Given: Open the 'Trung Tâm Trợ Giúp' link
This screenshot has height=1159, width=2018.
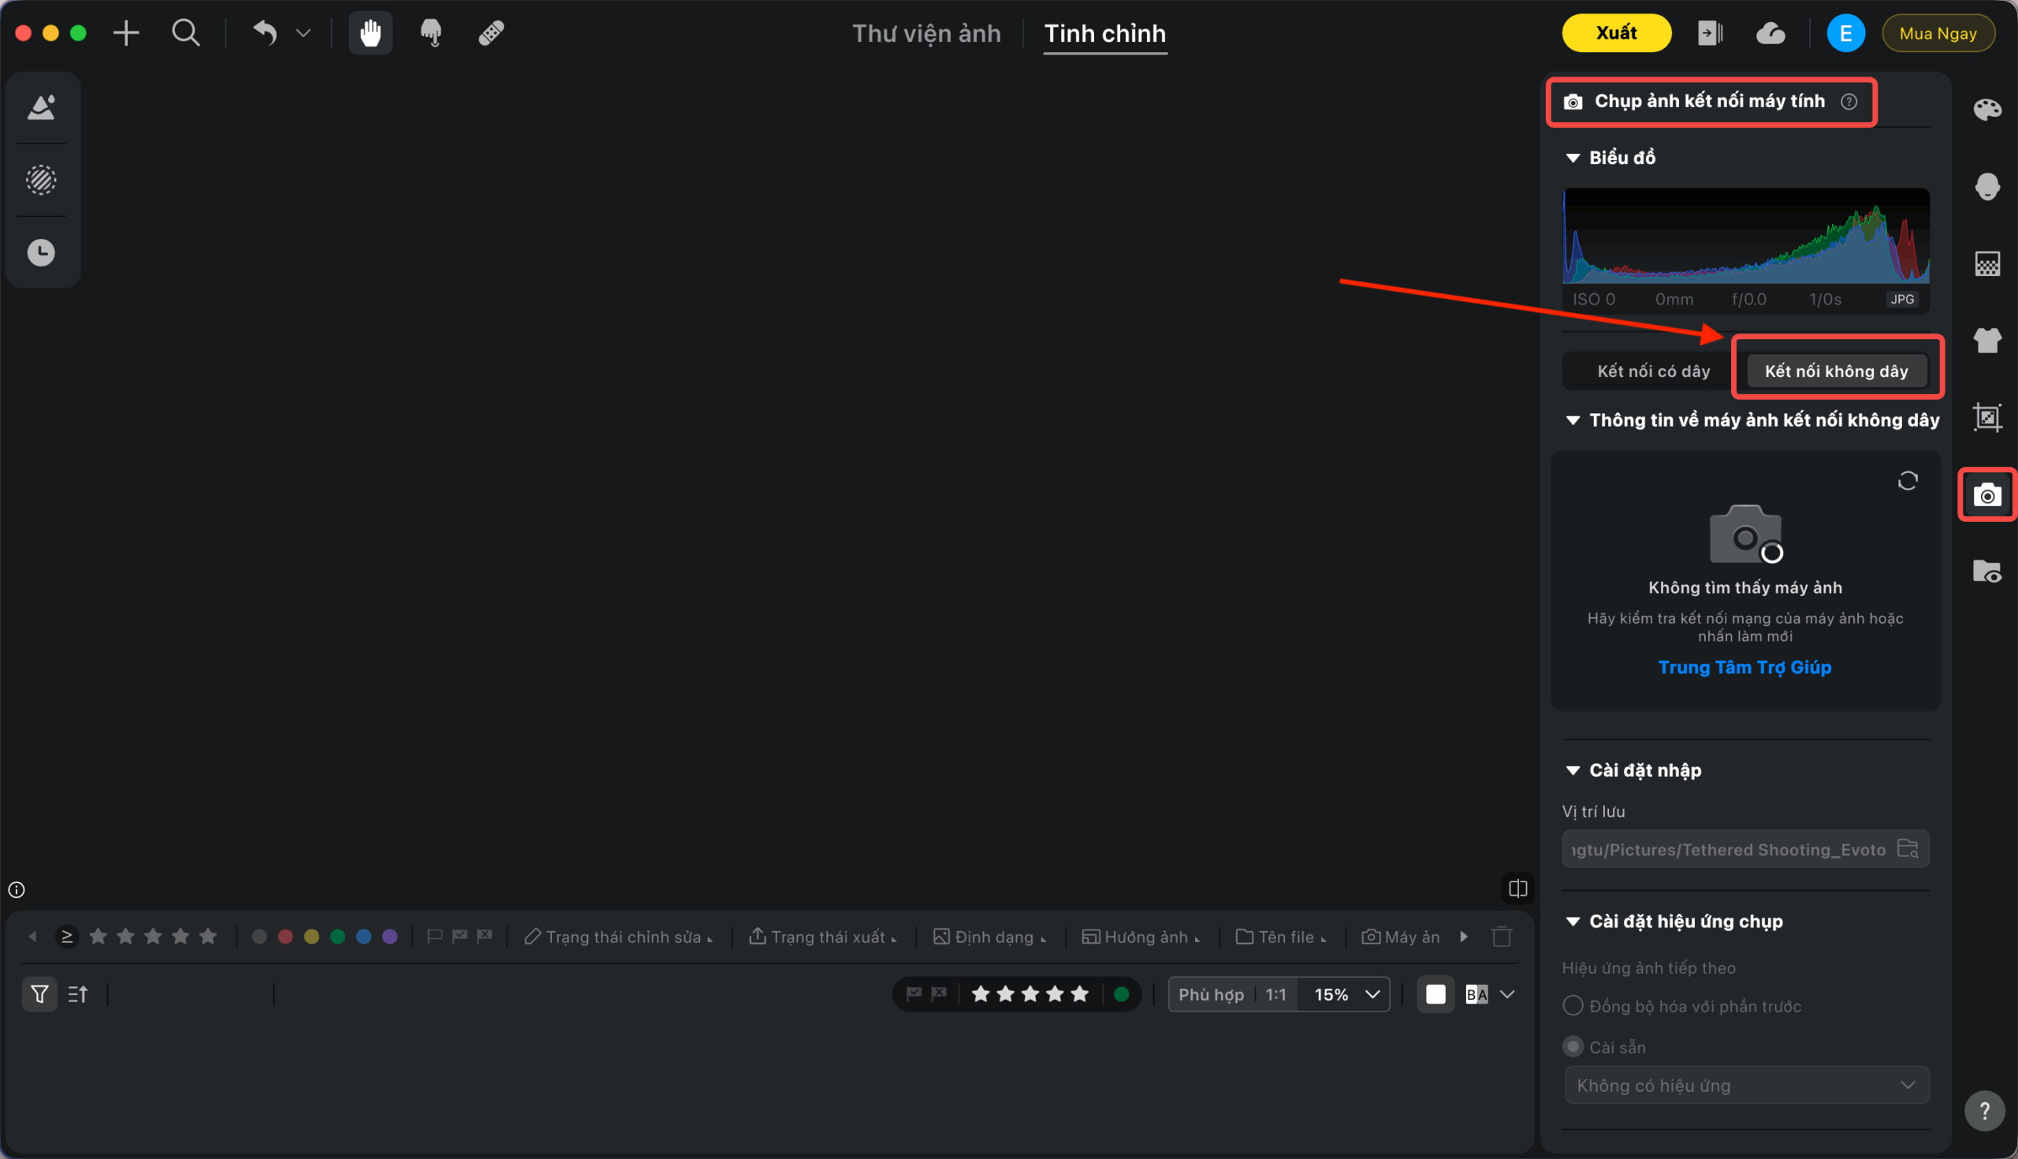Looking at the screenshot, I should [x=1744, y=667].
